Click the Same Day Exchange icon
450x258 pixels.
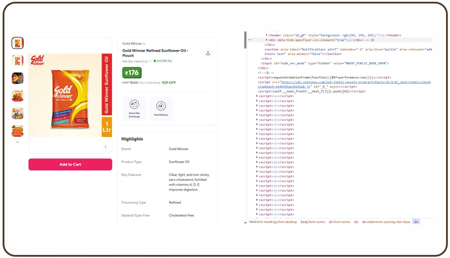tap(134, 104)
